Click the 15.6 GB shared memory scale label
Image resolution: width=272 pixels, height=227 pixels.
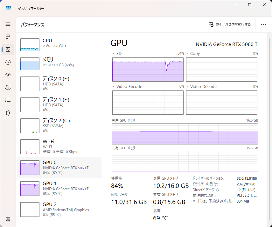click(x=252, y=148)
